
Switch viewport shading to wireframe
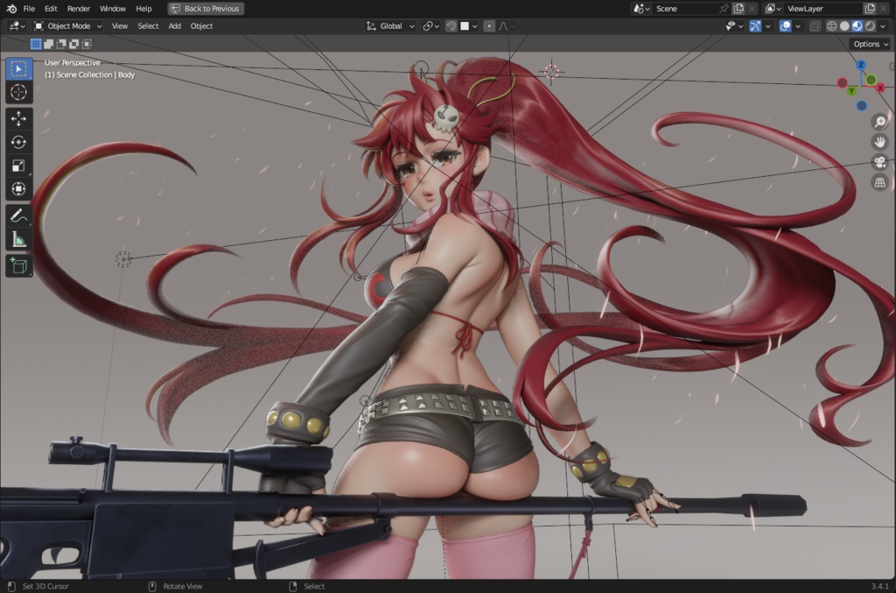[831, 25]
